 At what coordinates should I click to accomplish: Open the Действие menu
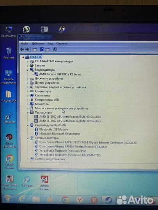38,44
